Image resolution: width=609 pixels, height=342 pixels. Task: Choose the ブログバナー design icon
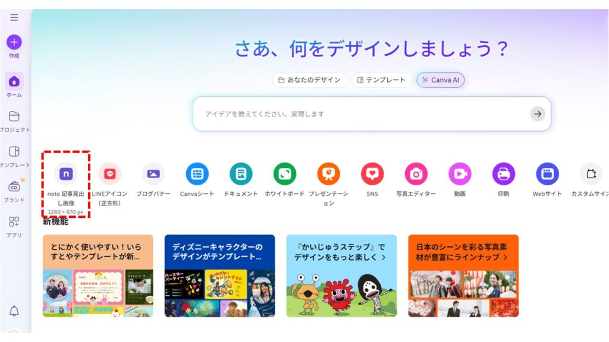153,174
